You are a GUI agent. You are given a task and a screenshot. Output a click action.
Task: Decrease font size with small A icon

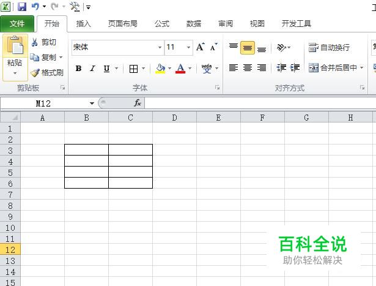[x=213, y=47]
